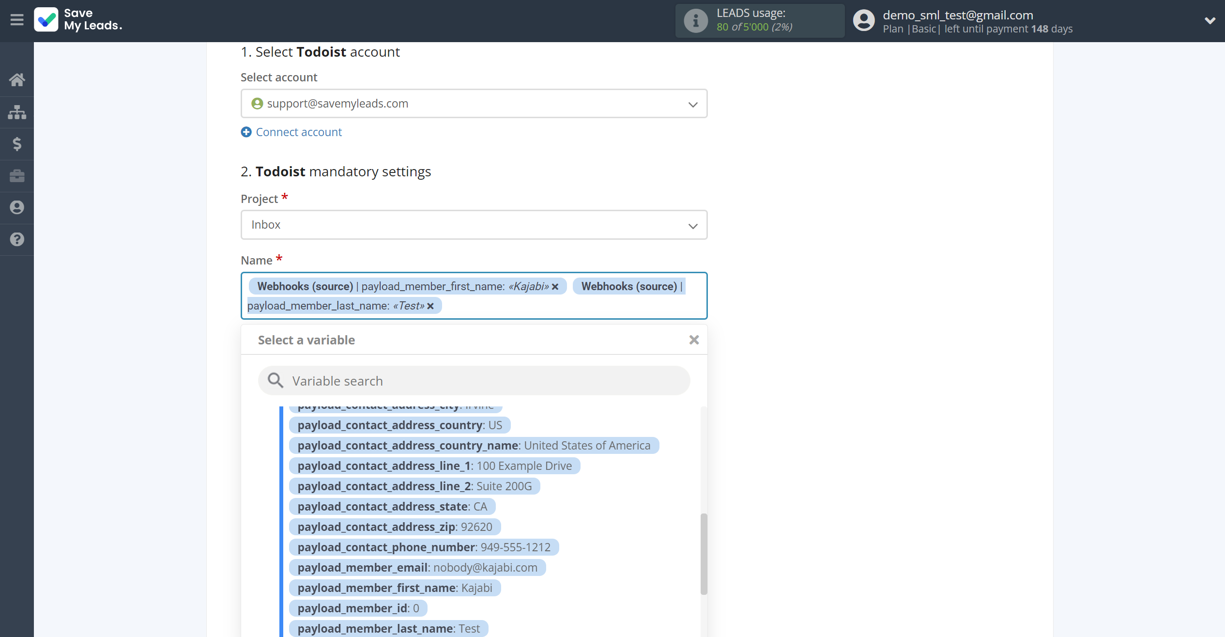Click the search magnifier icon
The height and width of the screenshot is (637, 1225).
coord(276,381)
